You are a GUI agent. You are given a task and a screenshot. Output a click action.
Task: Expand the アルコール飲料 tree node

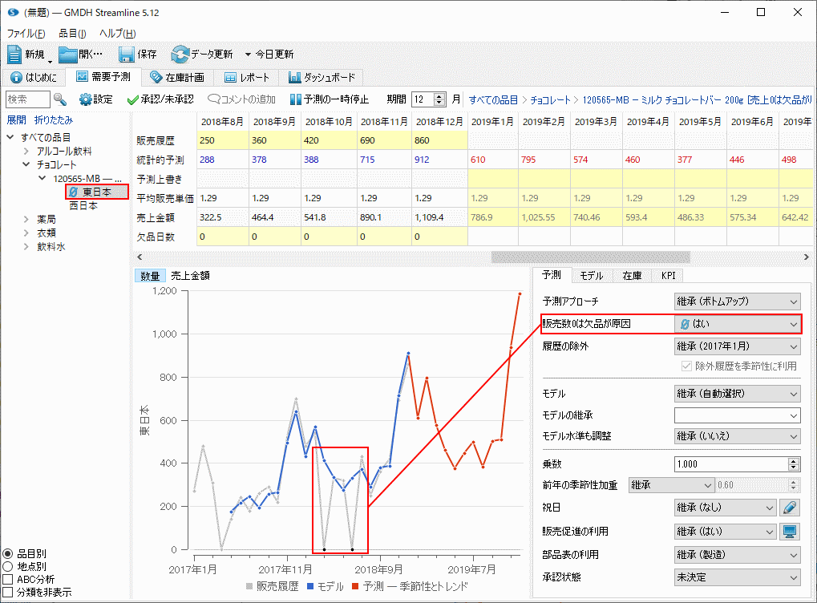(x=29, y=151)
